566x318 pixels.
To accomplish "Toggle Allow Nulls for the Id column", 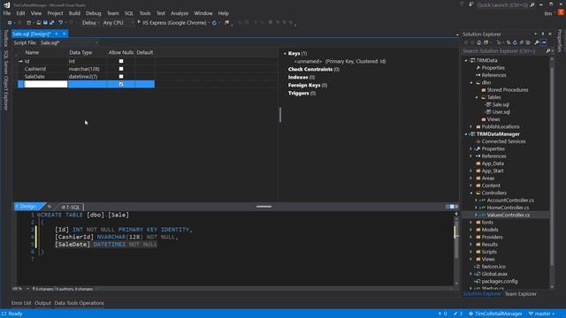I will [x=121, y=61].
